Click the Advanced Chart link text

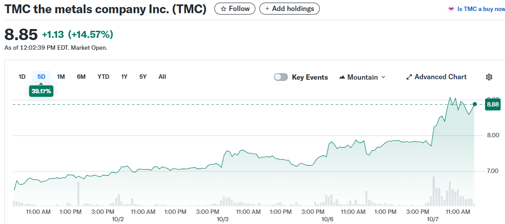440,77
